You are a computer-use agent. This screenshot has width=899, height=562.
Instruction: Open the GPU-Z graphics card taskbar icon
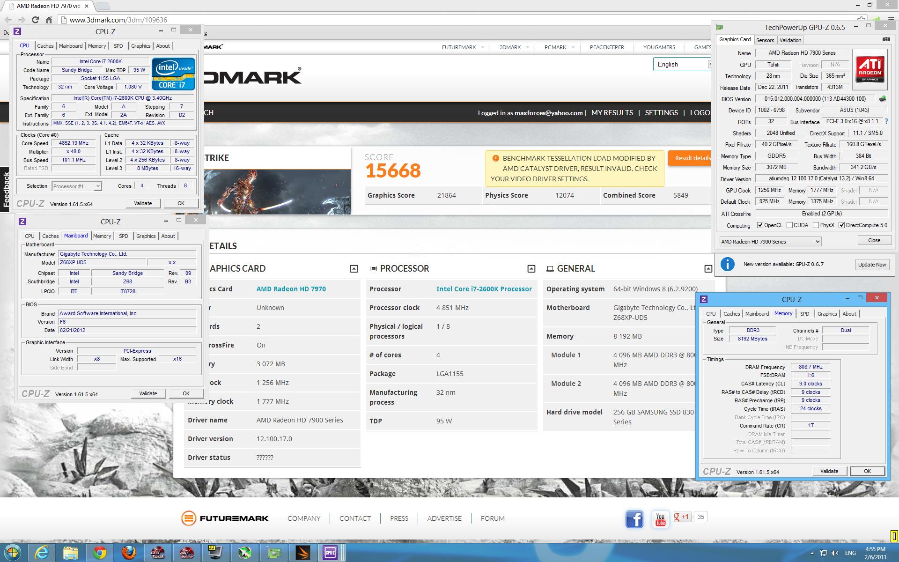[x=273, y=553]
